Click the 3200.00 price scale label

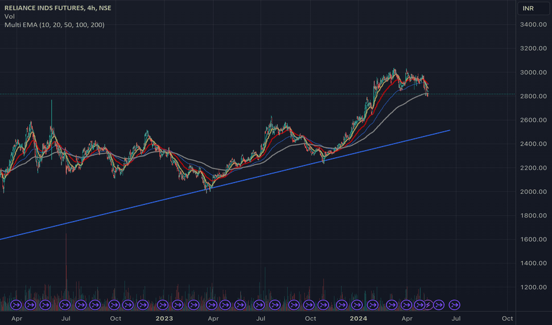[533, 48]
